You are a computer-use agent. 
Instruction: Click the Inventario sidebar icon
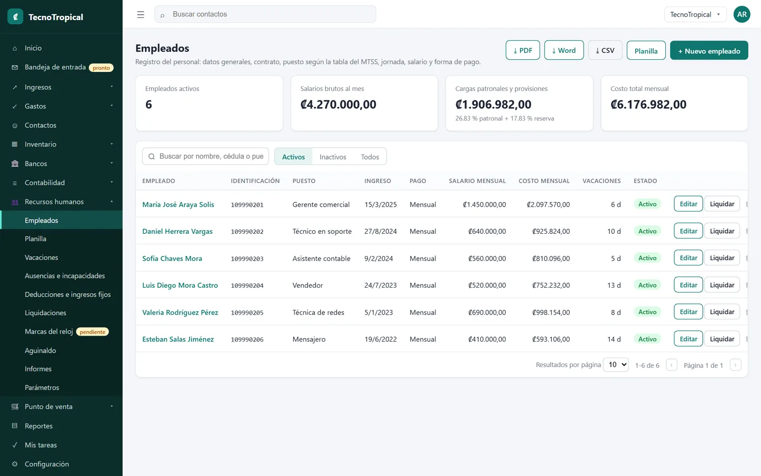(x=15, y=144)
